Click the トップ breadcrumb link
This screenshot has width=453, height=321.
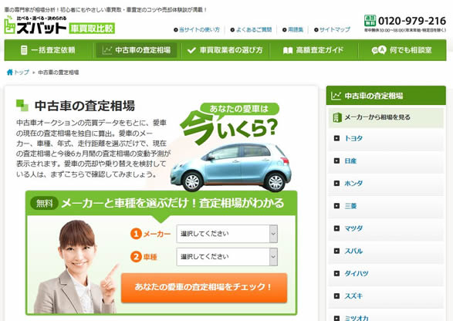pyautogui.click(x=22, y=73)
